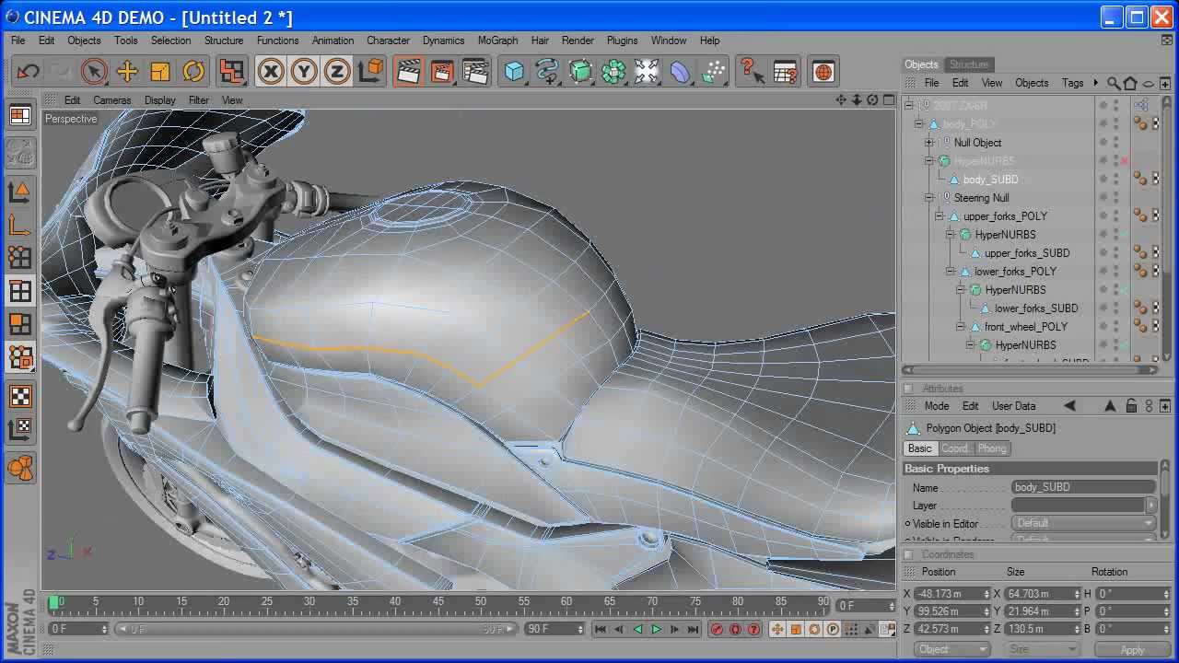Collapse the lower_forks_POLY node
The height and width of the screenshot is (663, 1179).
[950, 272]
